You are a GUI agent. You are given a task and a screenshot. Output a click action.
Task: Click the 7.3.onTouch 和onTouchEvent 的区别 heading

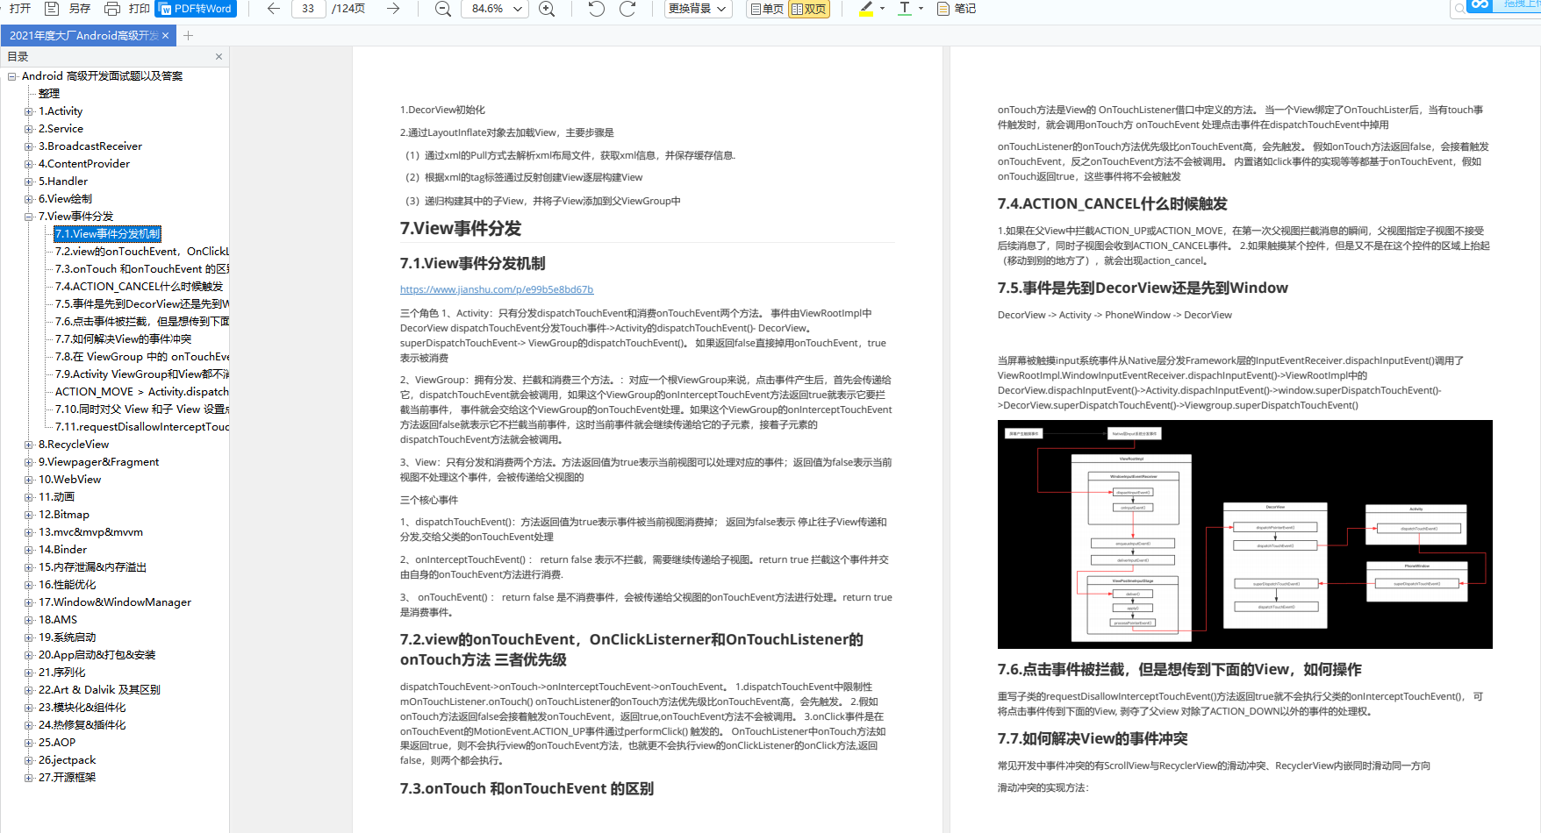[527, 788]
